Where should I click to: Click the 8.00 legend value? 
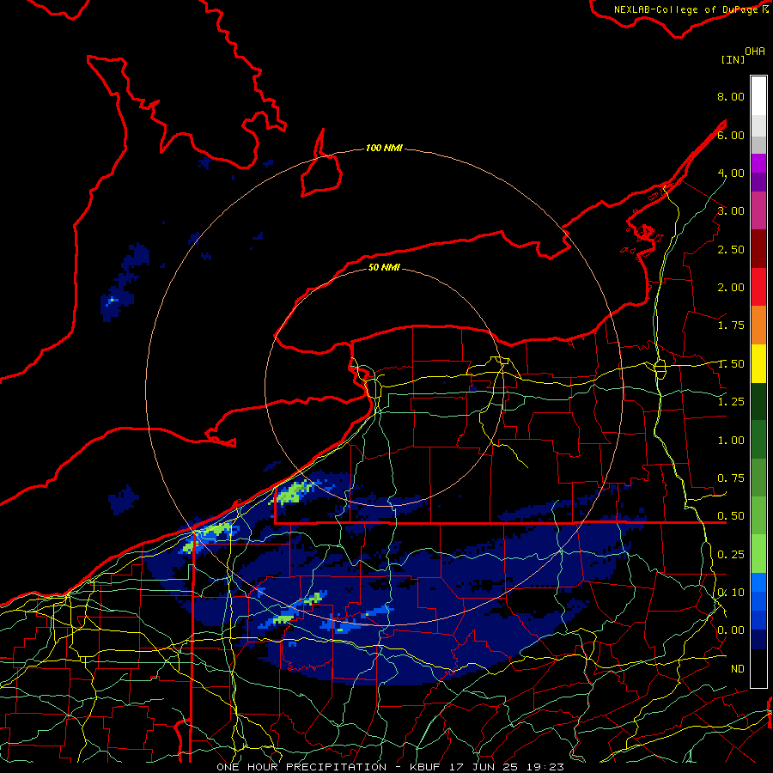click(731, 96)
